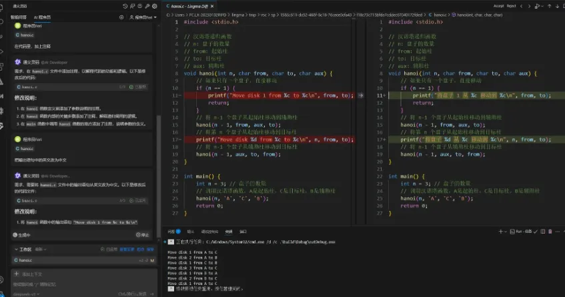Click Accept in the diff editor toolbar
The image size is (565, 297).
499,6
